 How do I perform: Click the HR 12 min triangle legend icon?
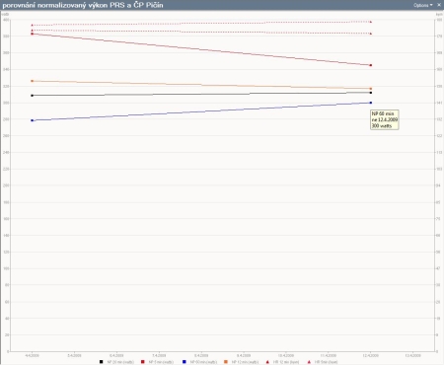[267, 362]
